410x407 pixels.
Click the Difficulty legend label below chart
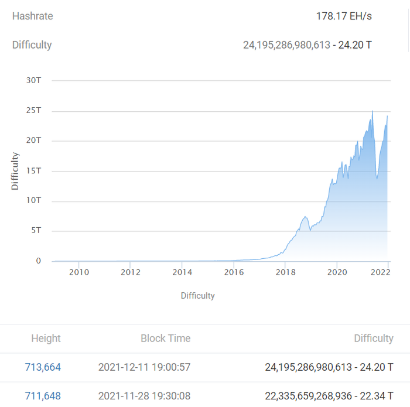tap(197, 296)
